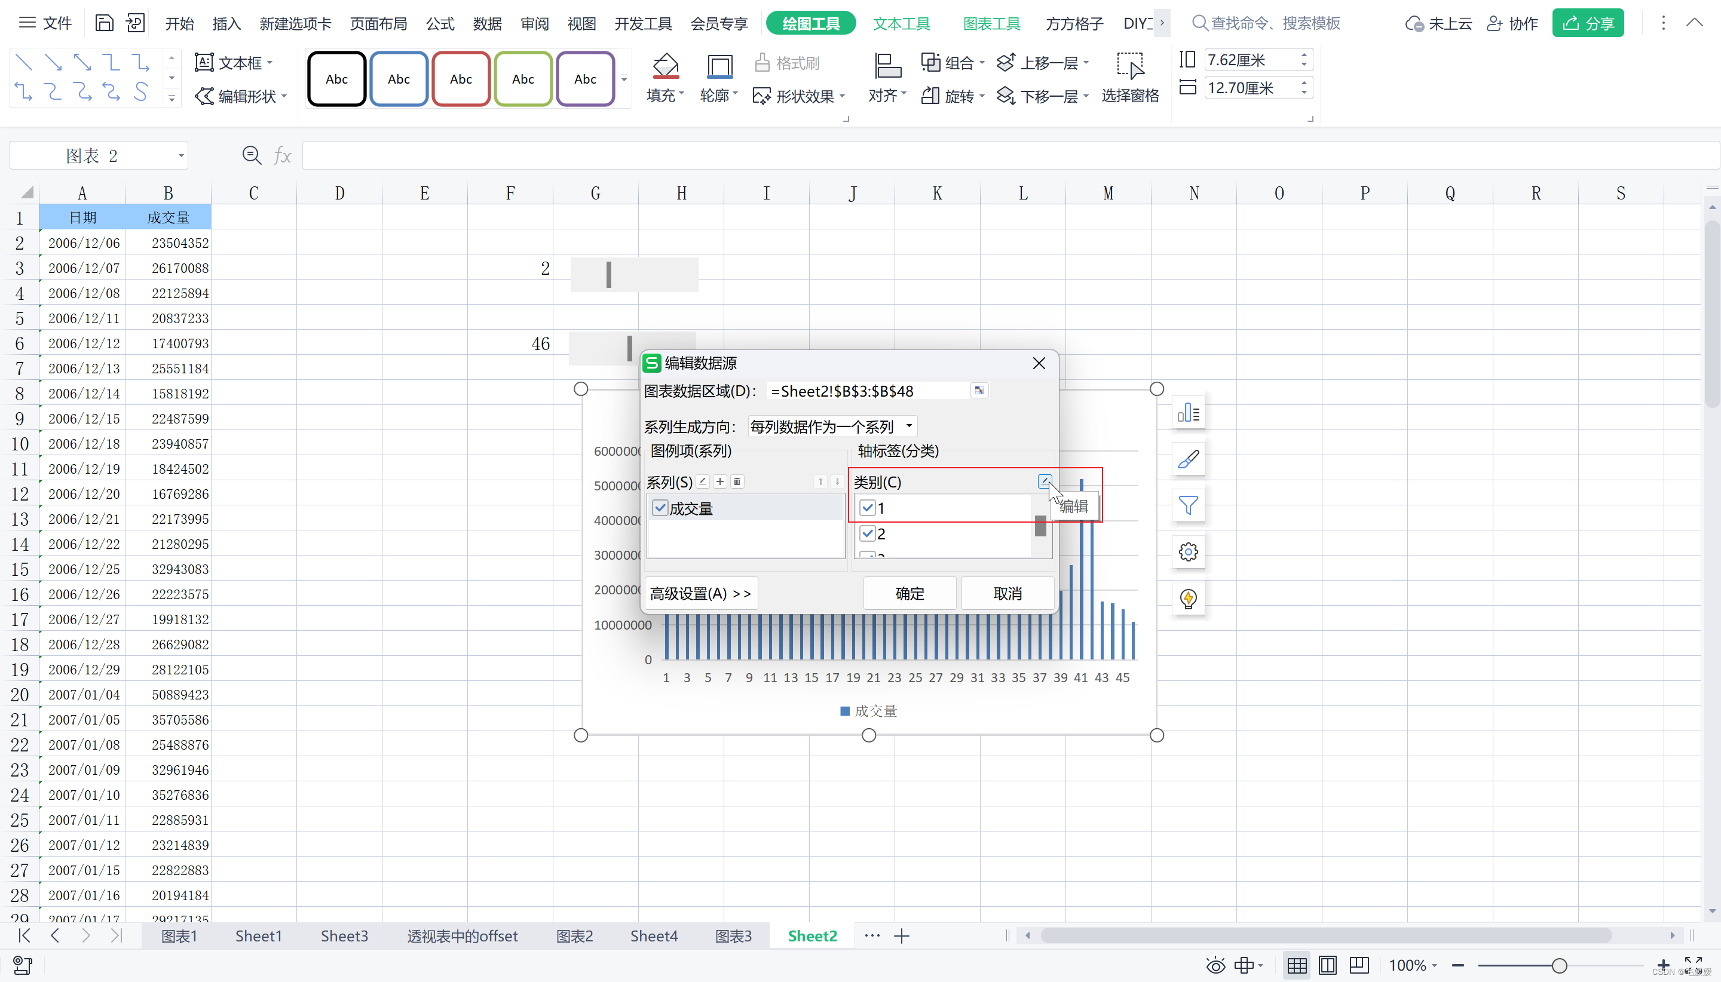Click the edit category labels icon

[x=1045, y=481]
